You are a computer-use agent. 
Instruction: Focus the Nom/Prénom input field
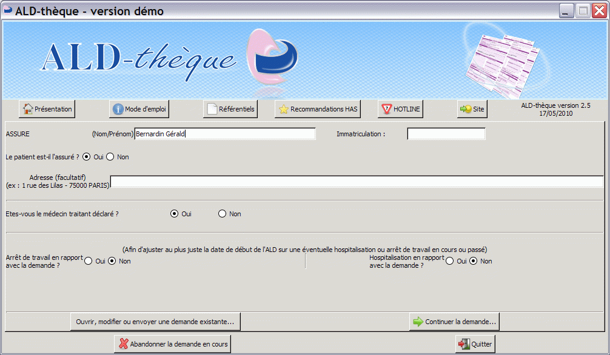pyautogui.click(x=225, y=134)
